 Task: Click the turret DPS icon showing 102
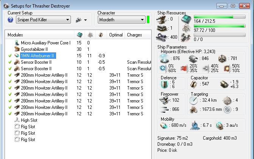click(164, 100)
